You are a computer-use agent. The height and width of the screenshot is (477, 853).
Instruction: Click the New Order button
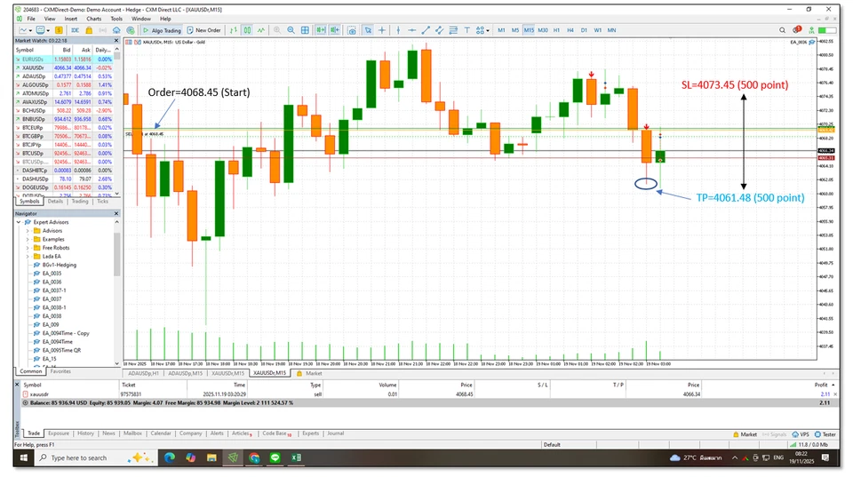pyautogui.click(x=204, y=30)
